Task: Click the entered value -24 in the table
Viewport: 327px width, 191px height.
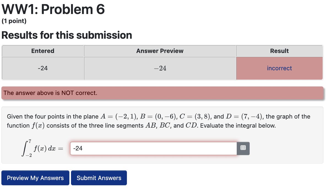Action: tap(43, 68)
